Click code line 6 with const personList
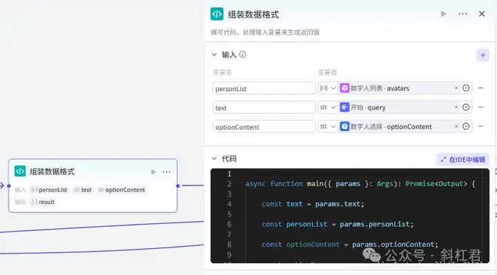This screenshot has width=497, height=275. (338, 225)
